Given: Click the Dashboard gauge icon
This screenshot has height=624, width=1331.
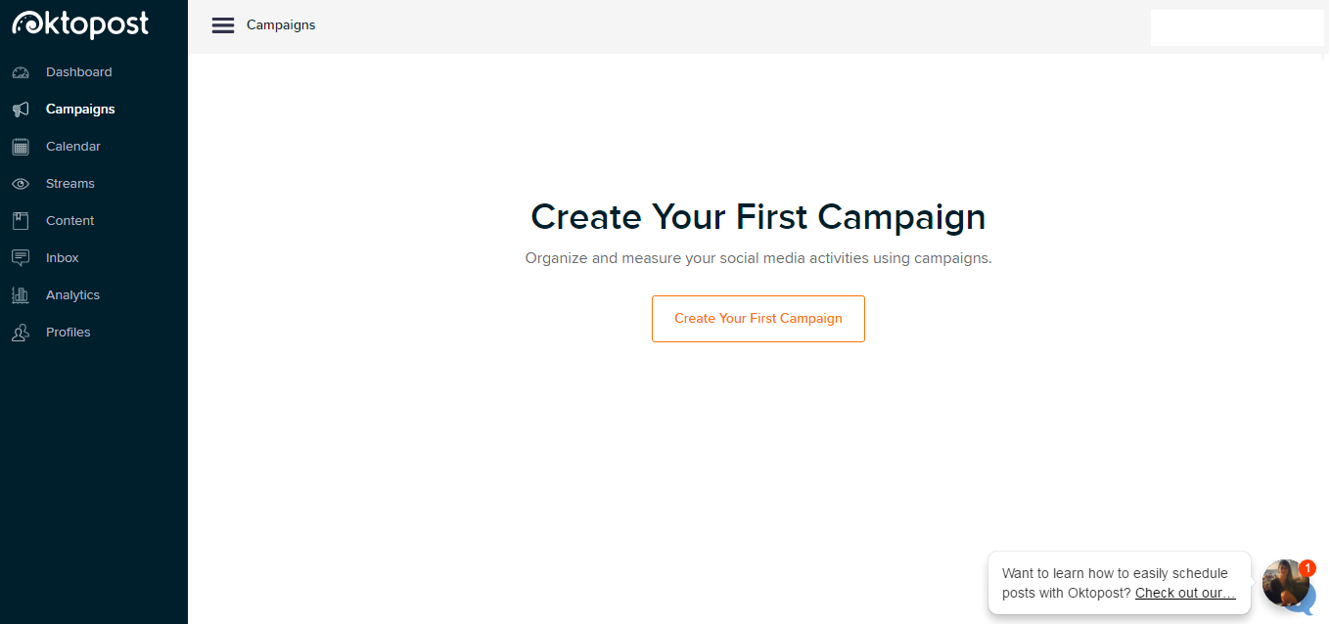Looking at the screenshot, I should (21, 72).
